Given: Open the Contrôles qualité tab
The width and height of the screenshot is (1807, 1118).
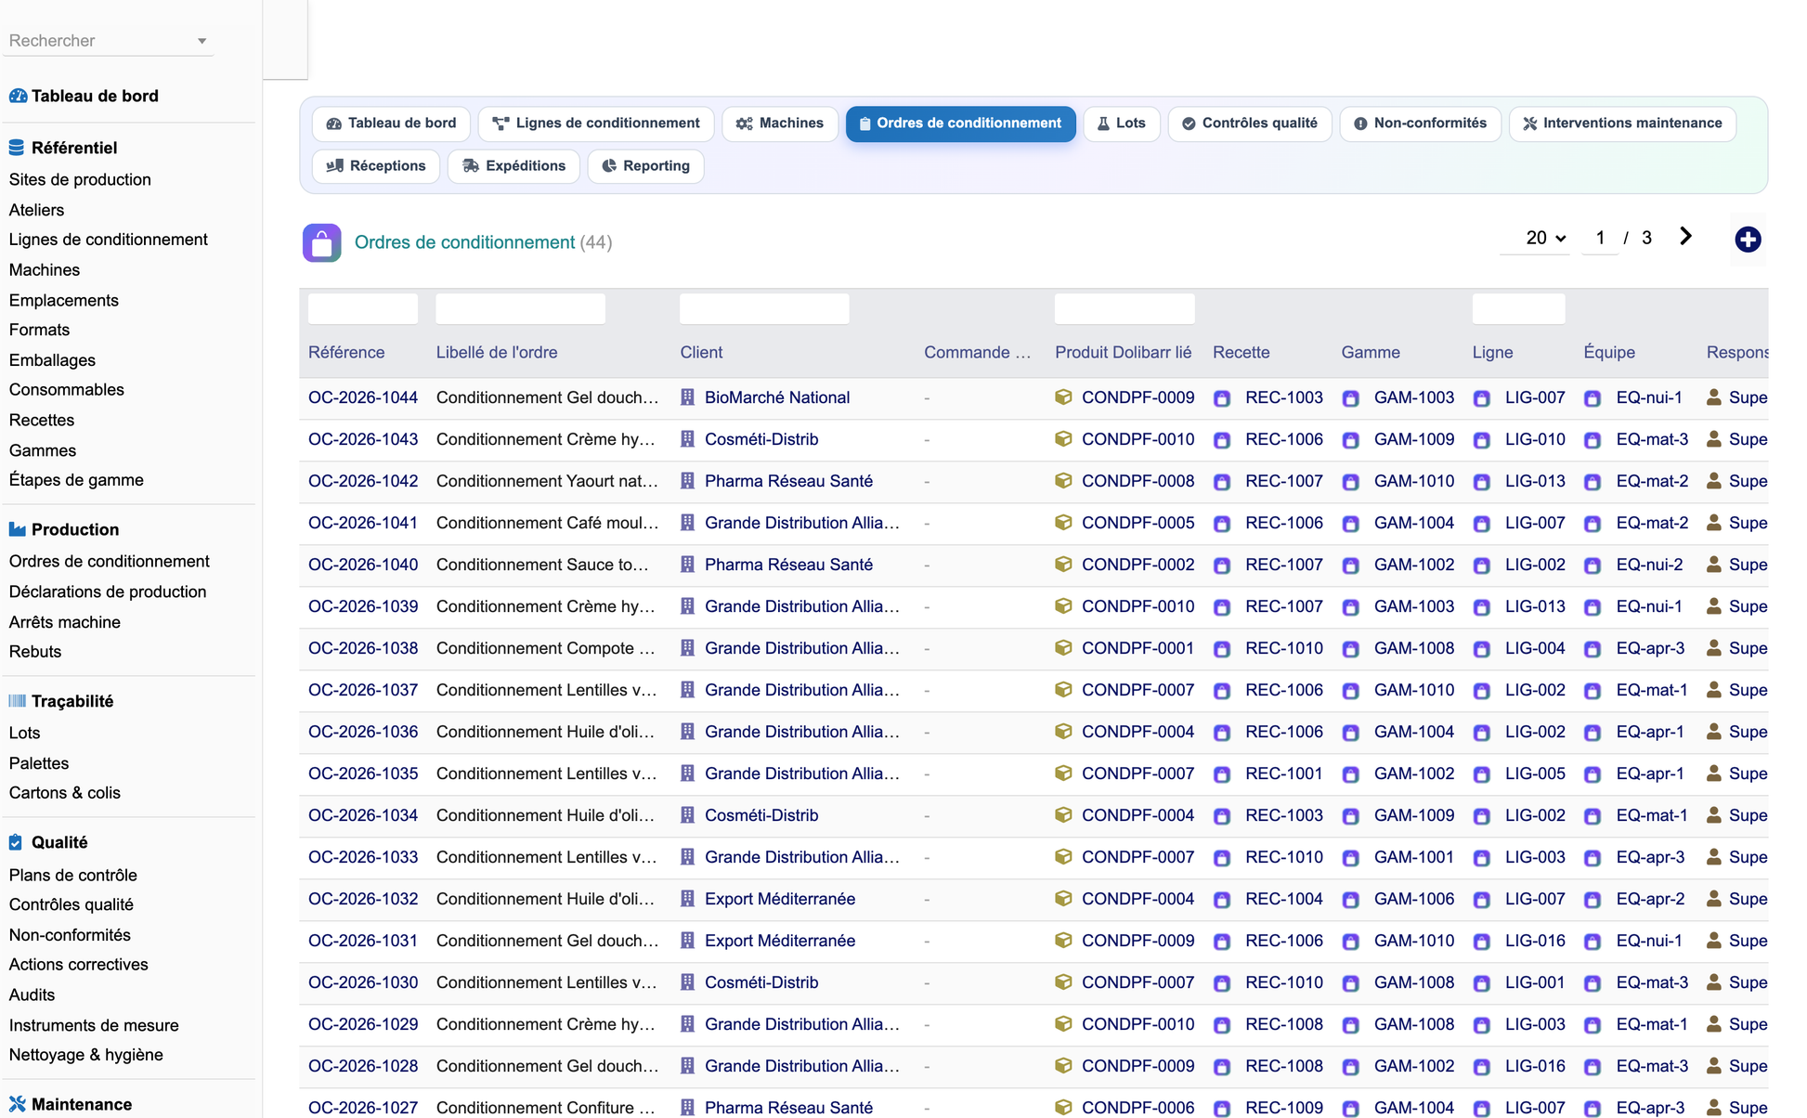Looking at the screenshot, I should (1250, 123).
